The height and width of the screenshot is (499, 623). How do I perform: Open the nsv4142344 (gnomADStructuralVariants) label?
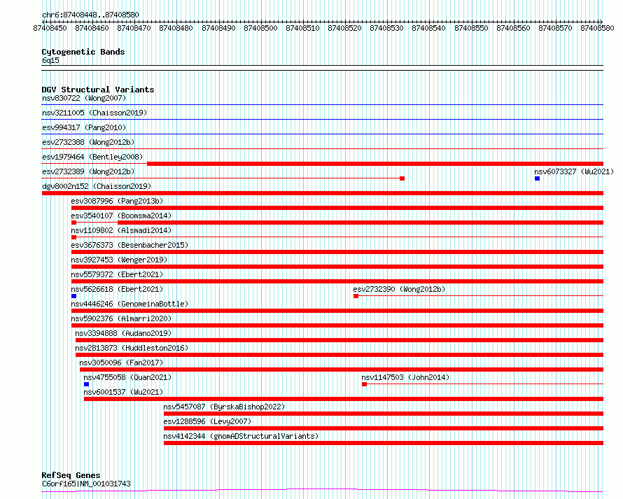(x=241, y=436)
